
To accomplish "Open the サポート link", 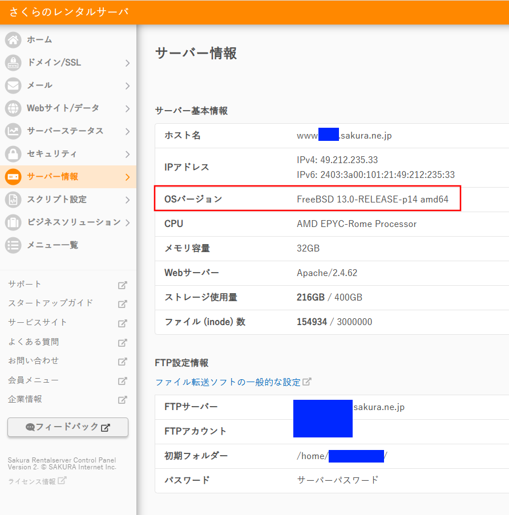I will coord(25,284).
